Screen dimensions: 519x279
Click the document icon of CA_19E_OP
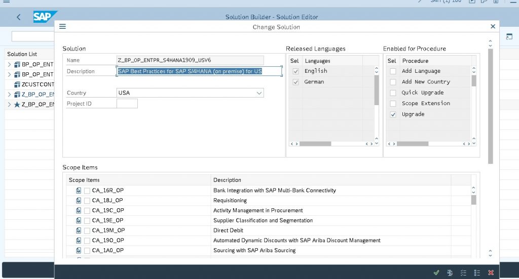79,220
